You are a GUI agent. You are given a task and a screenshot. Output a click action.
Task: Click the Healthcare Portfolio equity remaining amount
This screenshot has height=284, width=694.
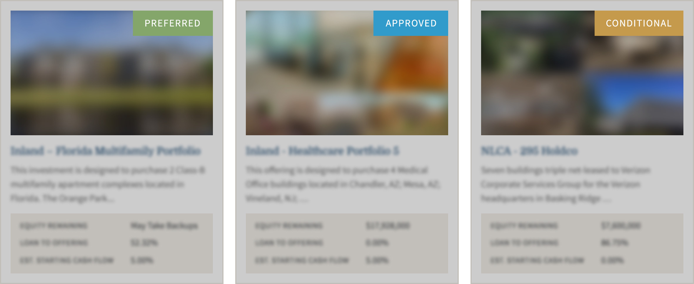388,226
